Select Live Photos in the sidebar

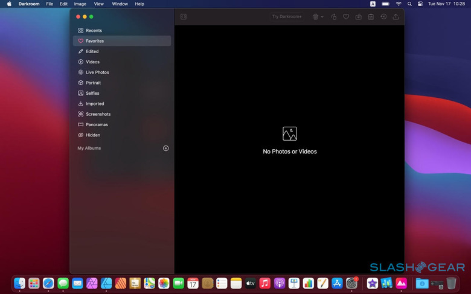[x=97, y=72]
